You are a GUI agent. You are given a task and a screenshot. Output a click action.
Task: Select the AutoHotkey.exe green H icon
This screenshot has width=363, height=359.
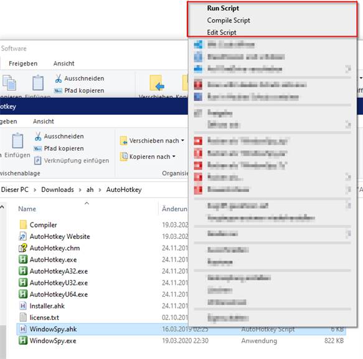tap(23, 259)
